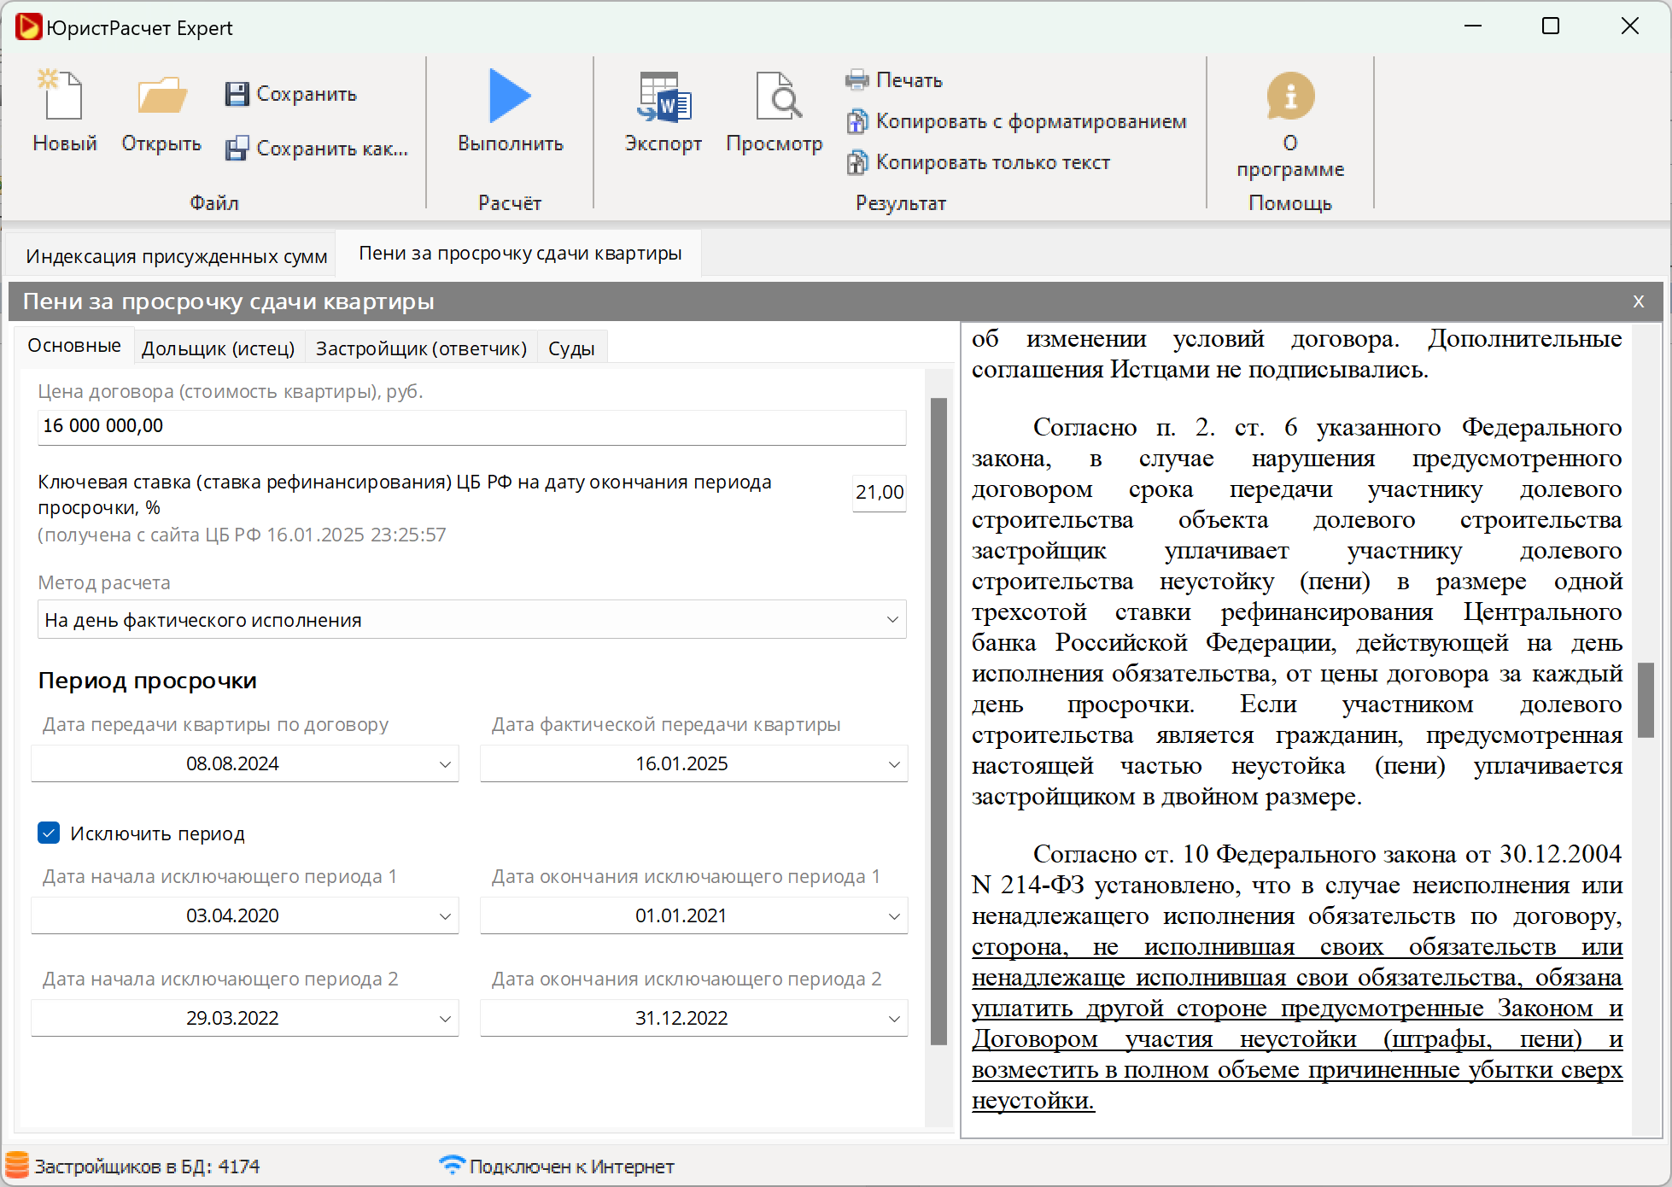The height and width of the screenshot is (1187, 1672).
Task: Click the Подключен к Интернет status text
Action: click(x=571, y=1167)
